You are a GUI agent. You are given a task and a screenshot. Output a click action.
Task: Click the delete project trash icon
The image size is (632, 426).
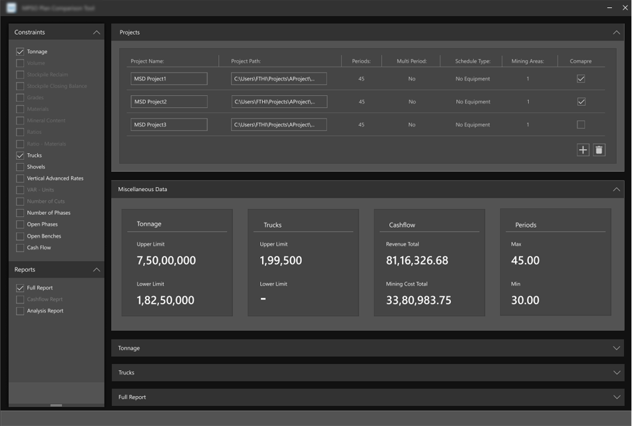599,150
